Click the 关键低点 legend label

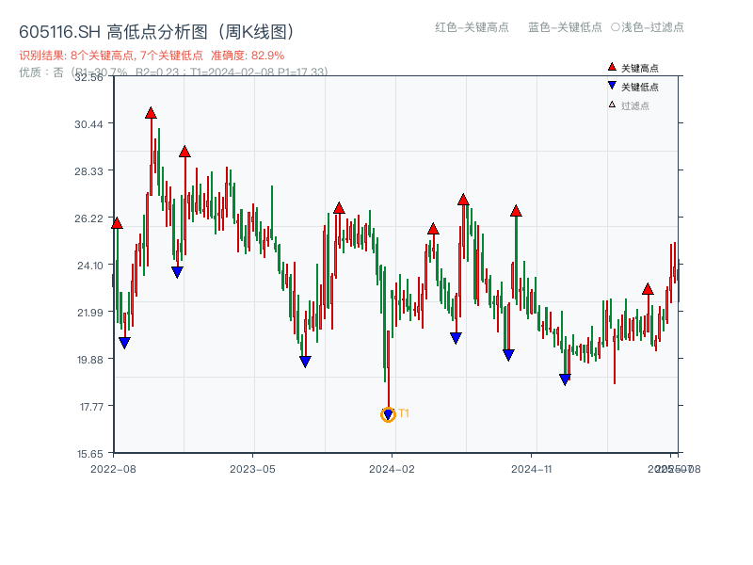[x=640, y=87]
